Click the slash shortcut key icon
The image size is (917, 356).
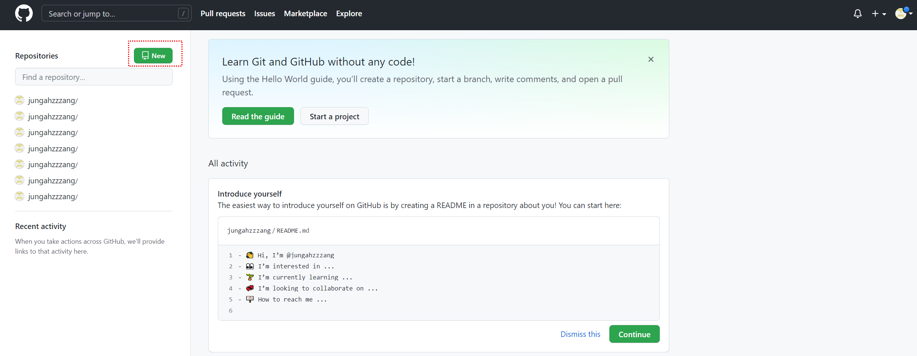pos(183,14)
